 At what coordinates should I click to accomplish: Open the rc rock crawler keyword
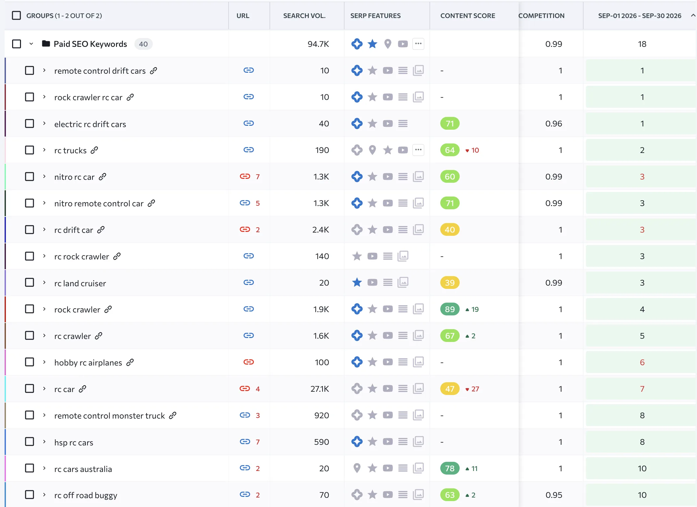(x=82, y=256)
